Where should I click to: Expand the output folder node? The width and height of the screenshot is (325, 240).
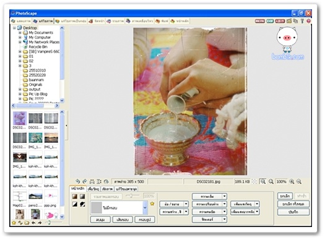pos(20,89)
